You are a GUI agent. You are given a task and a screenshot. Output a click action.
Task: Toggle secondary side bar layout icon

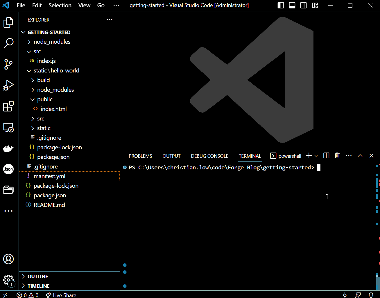click(304, 5)
